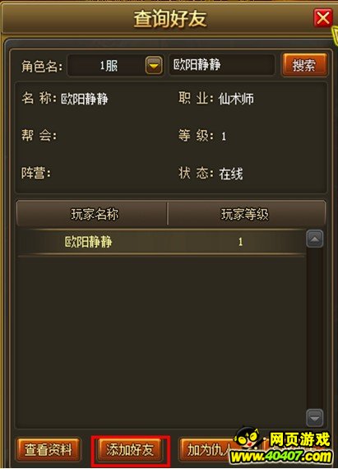Viewport: 338px width, 469px height.
Task: Open the www.40407.com watermark link
Action: pos(281,457)
